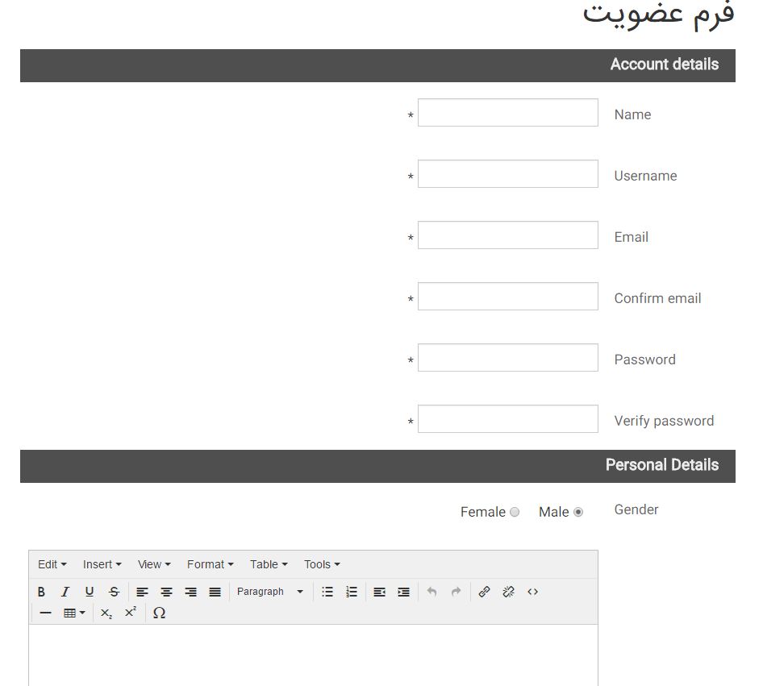Select the Female gender option

tap(514, 512)
